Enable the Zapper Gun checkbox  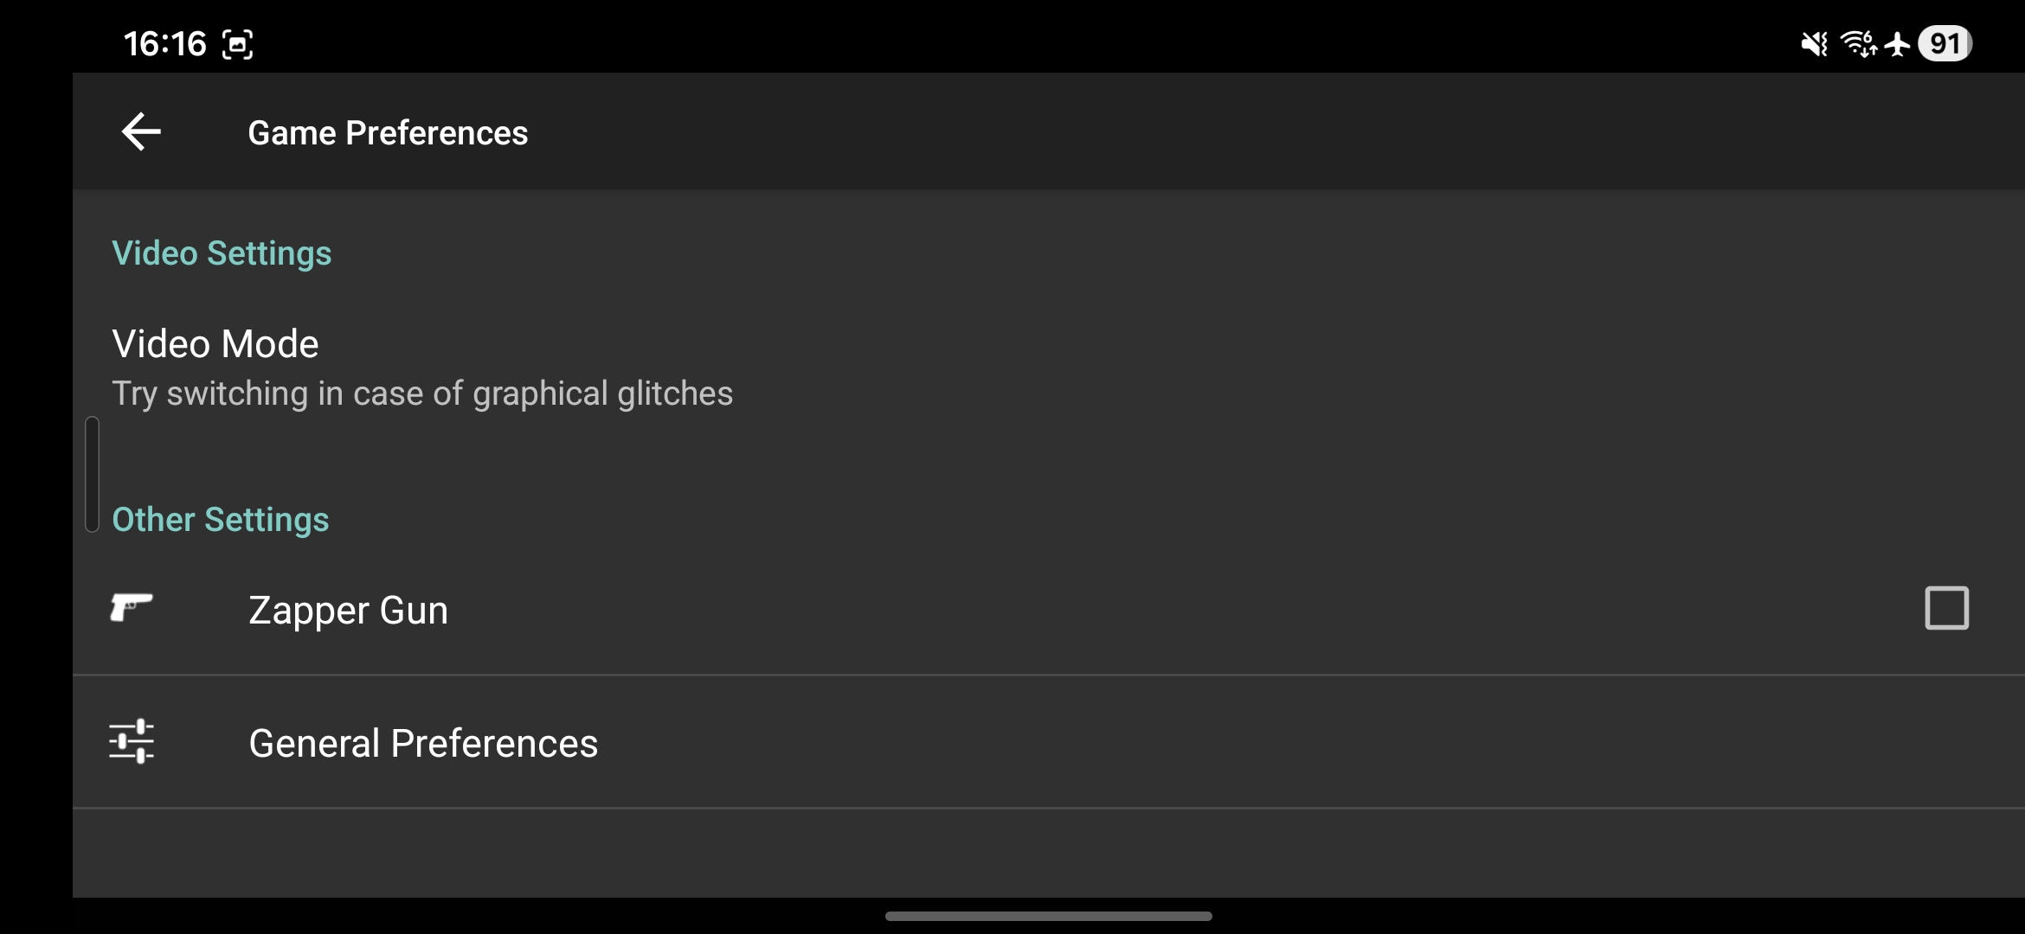pos(1946,608)
